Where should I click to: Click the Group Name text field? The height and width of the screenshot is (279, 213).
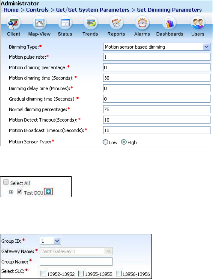click(76, 261)
